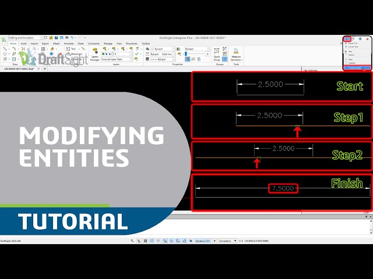Image resolution: width=373 pixels, height=279 pixels.
Task: Open the ByLayer line weight dropdown
Action: [x=163, y=59]
